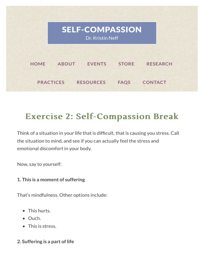This screenshot has width=204, height=272.
Task: Select the 'This hurts.' bullet item
Action: coord(39,211)
